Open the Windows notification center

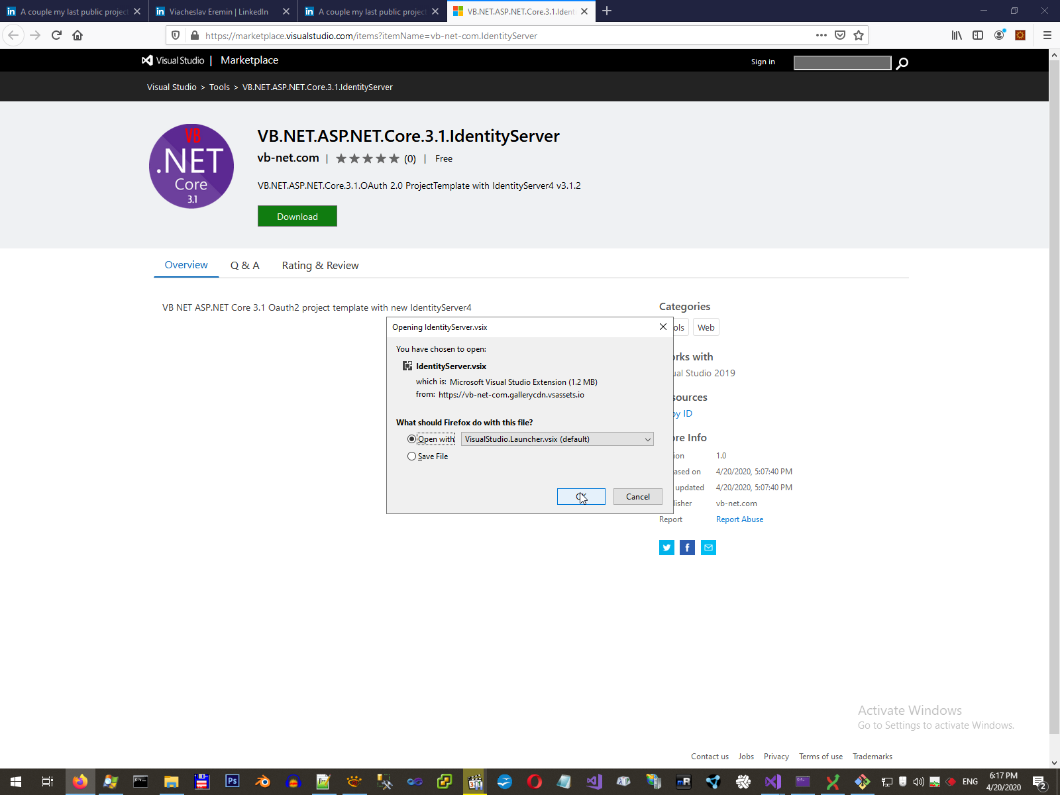tap(1039, 782)
